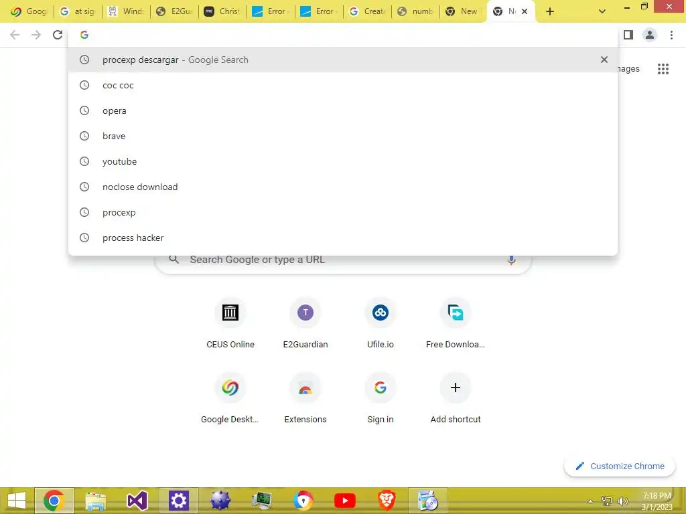
Task: Open the Windows Start button
Action: point(17,501)
